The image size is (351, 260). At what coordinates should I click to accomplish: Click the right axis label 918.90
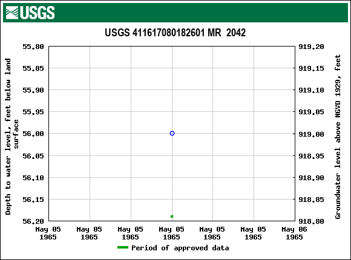point(311,178)
